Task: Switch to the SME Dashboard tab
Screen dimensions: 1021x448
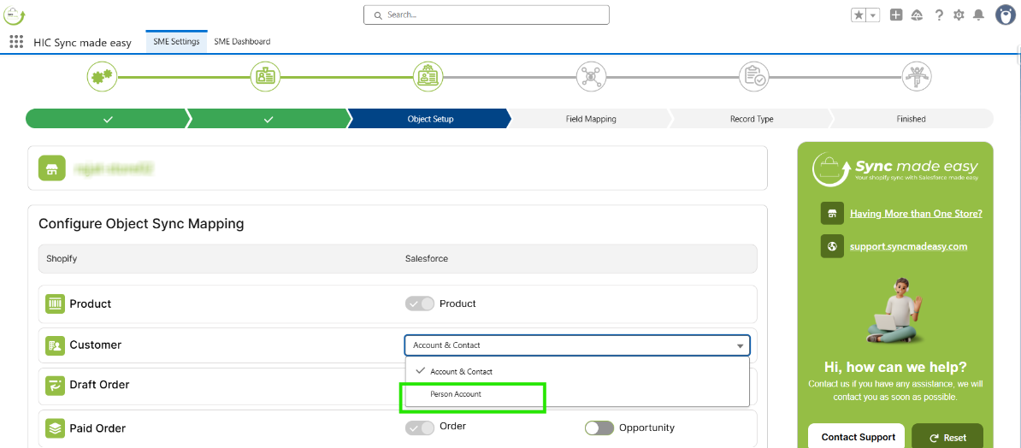Action: (x=242, y=42)
